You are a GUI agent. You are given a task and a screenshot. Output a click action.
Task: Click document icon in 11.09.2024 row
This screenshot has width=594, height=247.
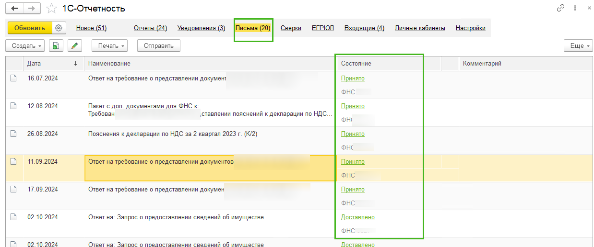coord(13,161)
